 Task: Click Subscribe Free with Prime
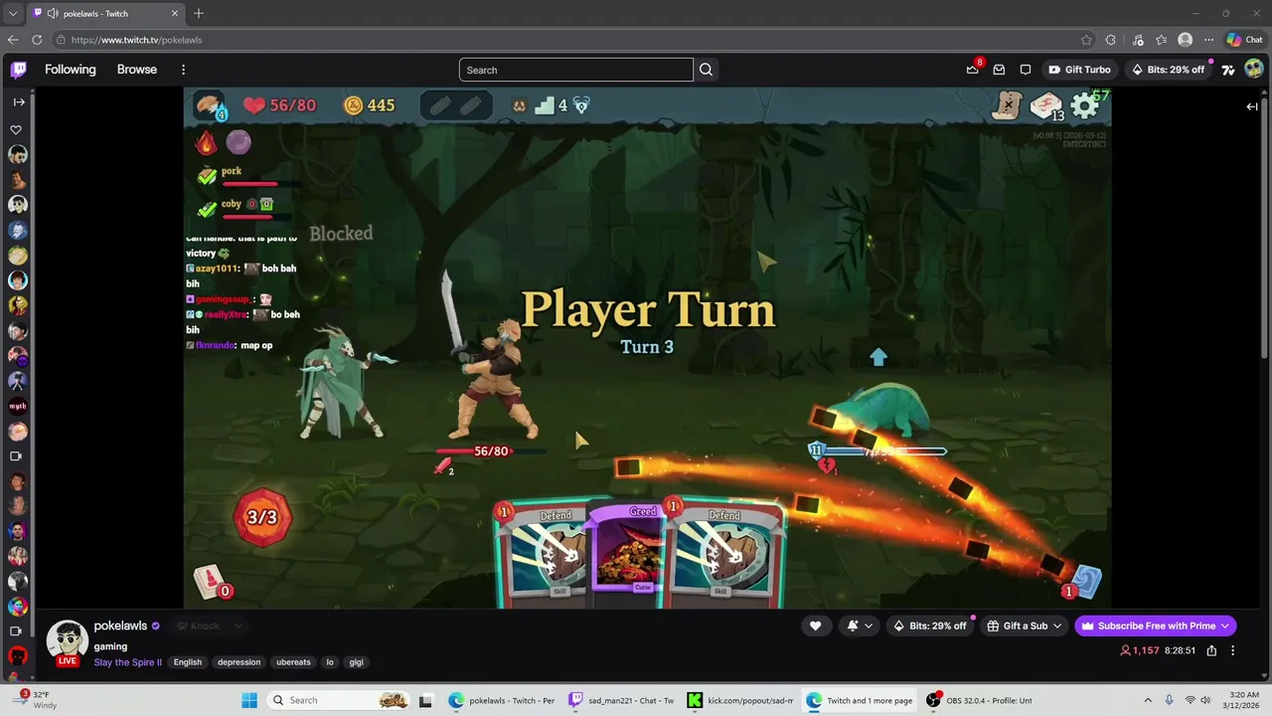1156,626
